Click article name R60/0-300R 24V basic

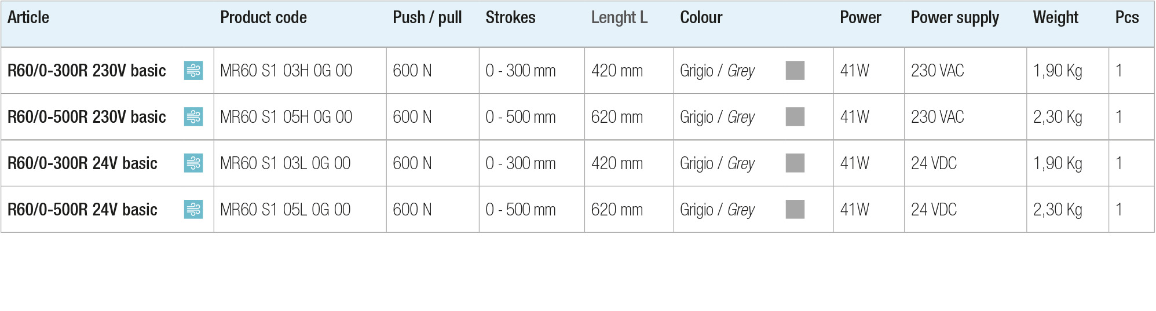(x=82, y=163)
